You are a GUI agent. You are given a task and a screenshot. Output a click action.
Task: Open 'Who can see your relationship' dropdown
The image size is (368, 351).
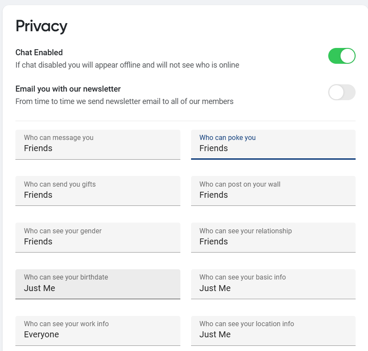tap(273, 238)
